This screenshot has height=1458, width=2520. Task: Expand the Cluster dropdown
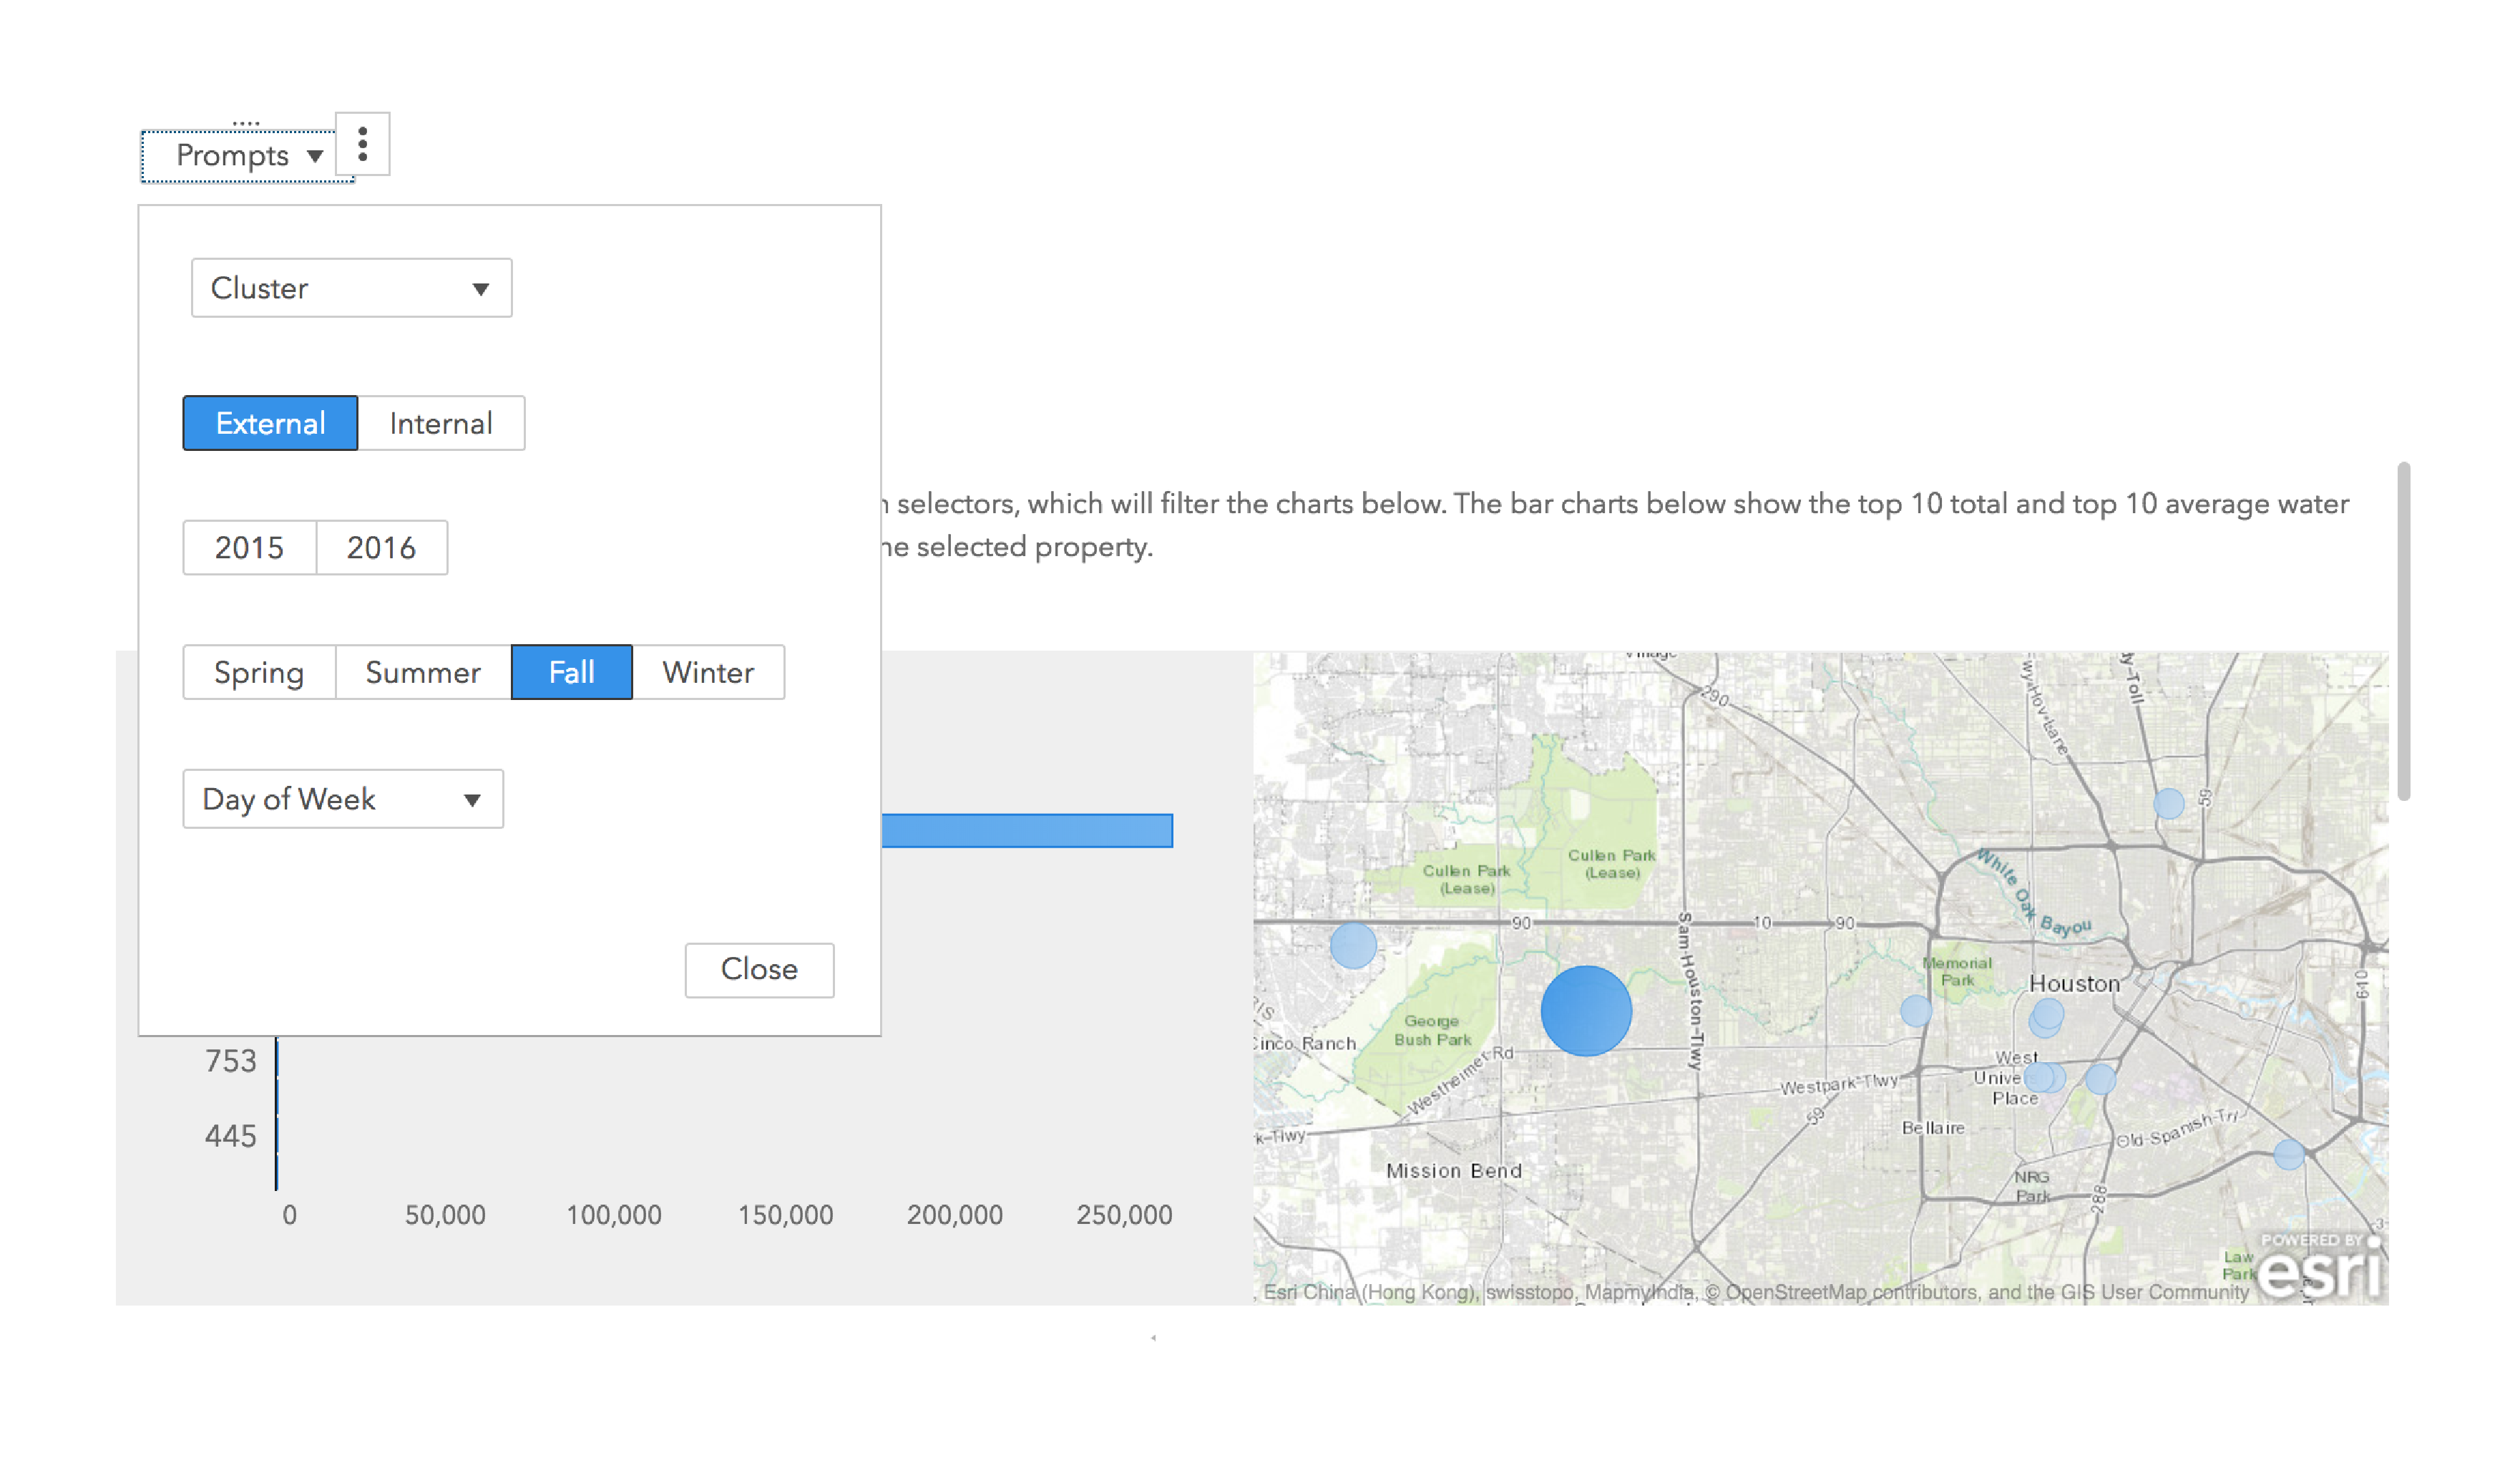[x=351, y=288]
